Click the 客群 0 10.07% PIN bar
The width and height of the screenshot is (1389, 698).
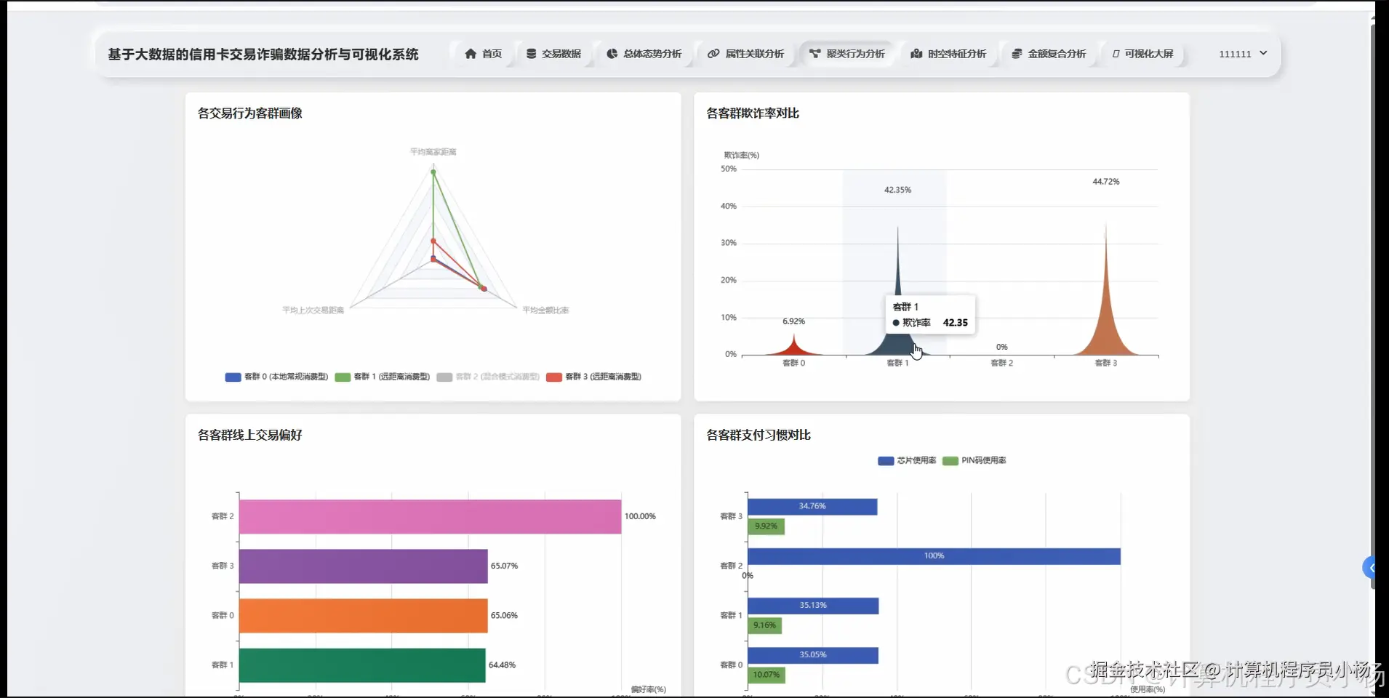coord(766,674)
